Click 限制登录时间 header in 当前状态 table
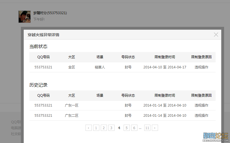The image size is (230, 143). [x=165, y=57]
